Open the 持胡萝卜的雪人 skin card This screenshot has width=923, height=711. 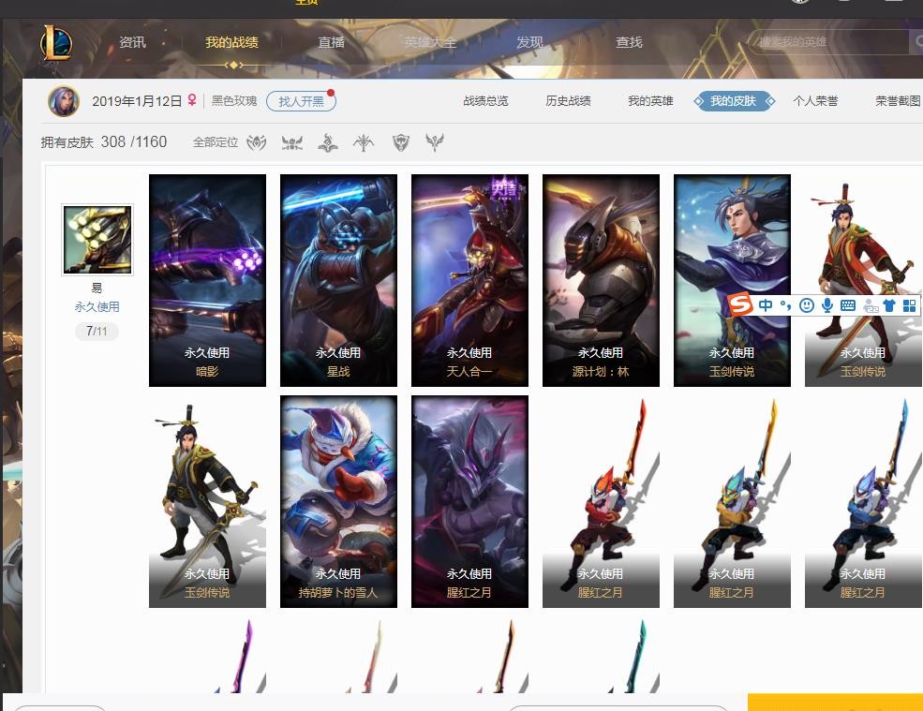tap(338, 501)
